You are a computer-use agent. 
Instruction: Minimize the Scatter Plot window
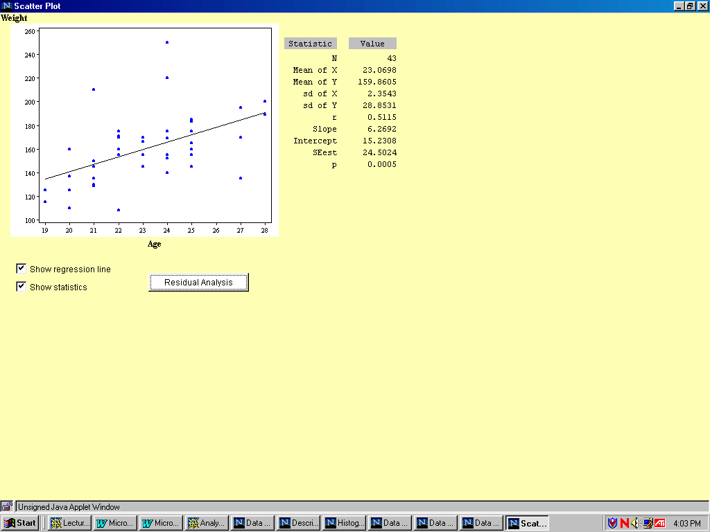coord(679,6)
